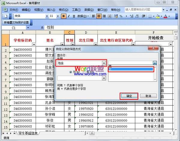The height and width of the screenshot is (141, 180).
Task: Click the Center alignment icon
Action: [99, 16]
